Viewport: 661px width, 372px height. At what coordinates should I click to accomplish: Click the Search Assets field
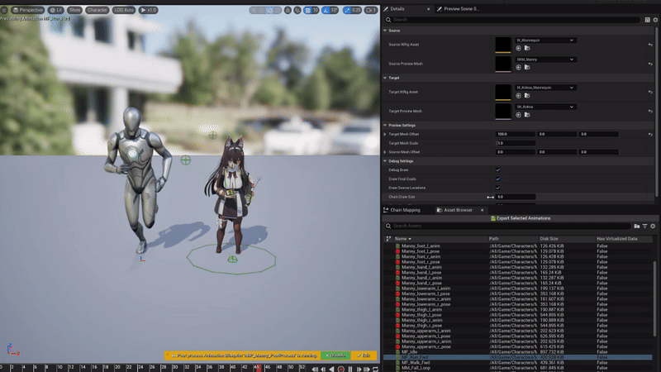507,226
